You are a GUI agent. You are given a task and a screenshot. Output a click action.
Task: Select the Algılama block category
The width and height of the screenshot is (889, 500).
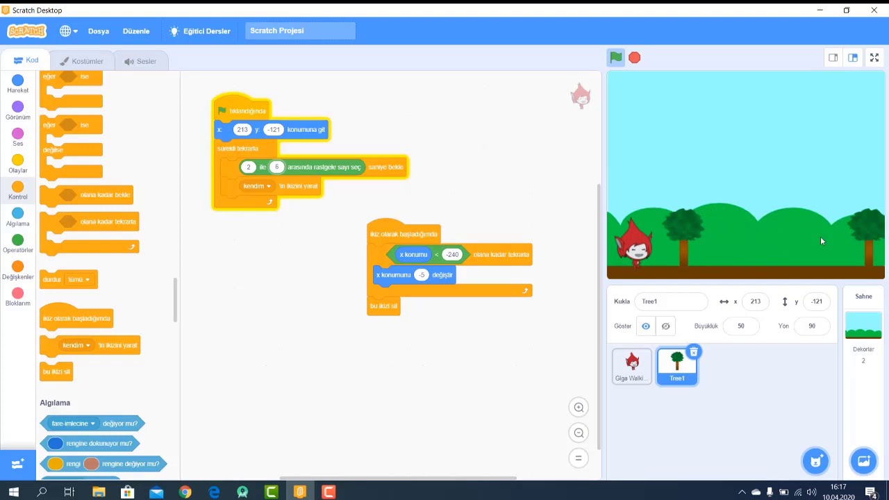pos(18,217)
